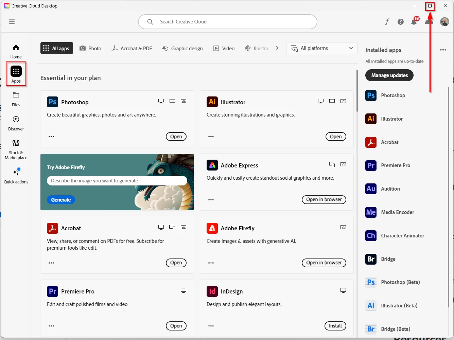454x340 pixels.
Task: Click Character Animator icon in Installed apps
Action: (371, 236)
